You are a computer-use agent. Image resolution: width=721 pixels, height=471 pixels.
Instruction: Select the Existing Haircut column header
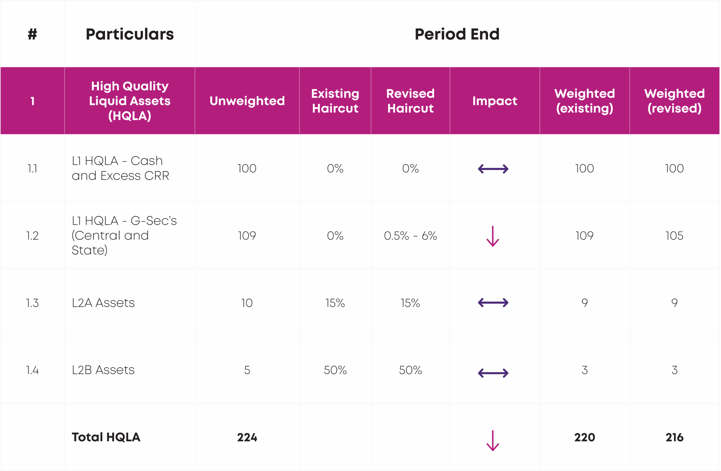click(x=335, y=101)
